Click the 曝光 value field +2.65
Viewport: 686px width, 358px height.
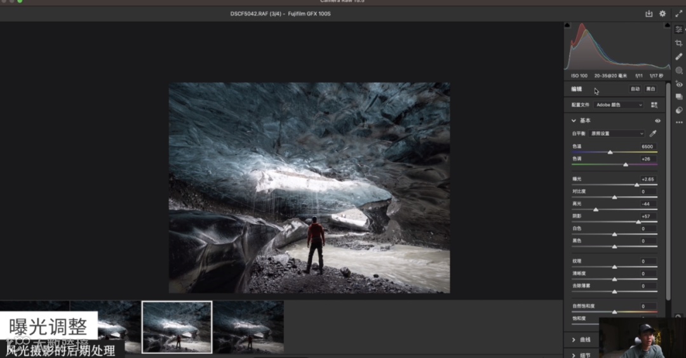point(647,179)
